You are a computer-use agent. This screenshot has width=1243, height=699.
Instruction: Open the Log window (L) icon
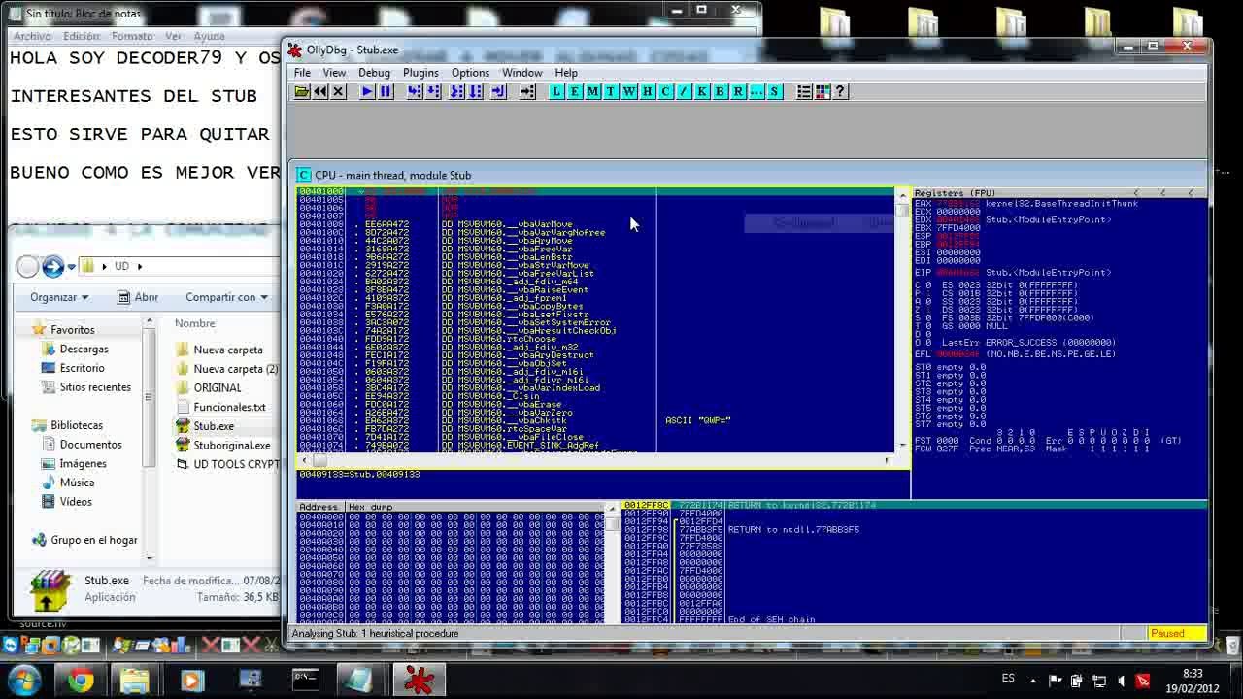(x=556, y=91)
